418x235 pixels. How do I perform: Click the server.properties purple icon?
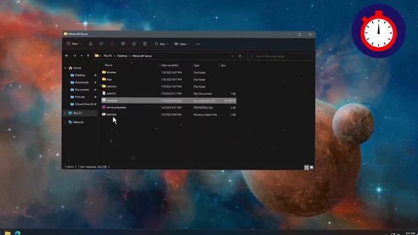104,107
